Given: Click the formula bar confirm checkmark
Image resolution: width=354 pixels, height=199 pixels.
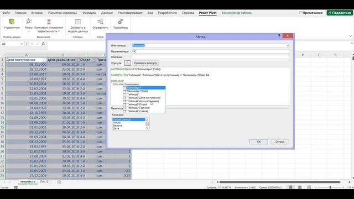Looking at the screenshot, I should 37,44.
